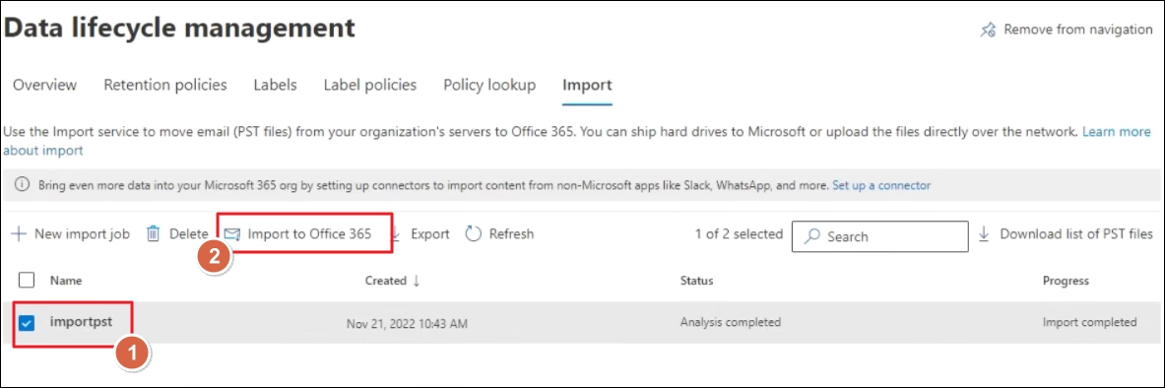Click the Delete trash can icon

153,234
